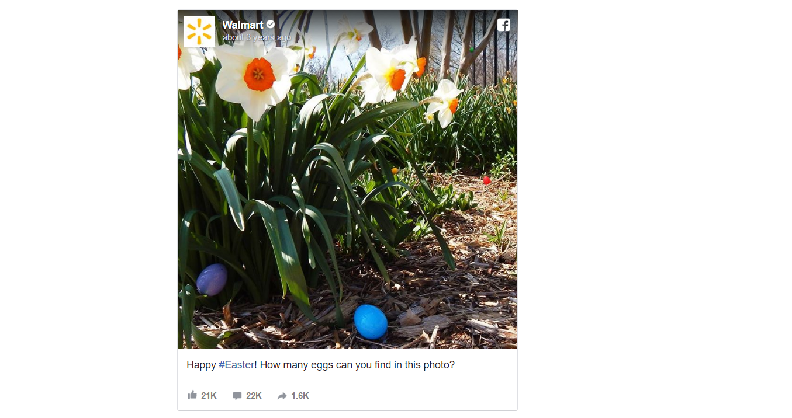This screenshot has height=418, width=792.
Task: Follow the #Easter hashtag link
Action: click(236, 365)
